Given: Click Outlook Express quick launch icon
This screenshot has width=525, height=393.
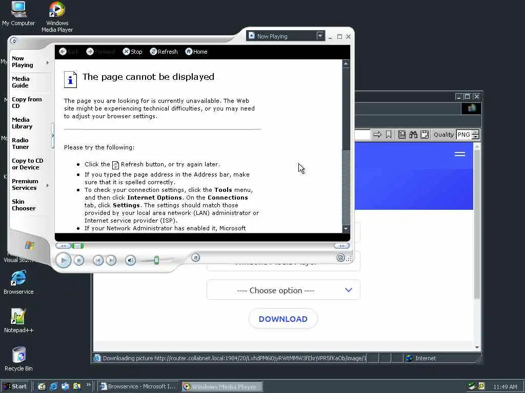Looking at the screenshot, I should 65,387.
